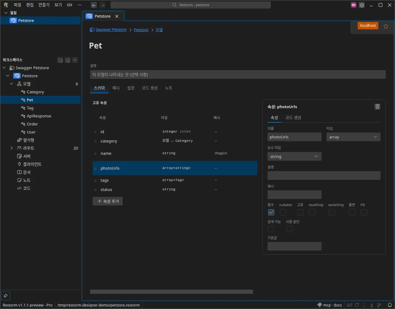Click the Git pull icon in the status bar

pos(372,305)
